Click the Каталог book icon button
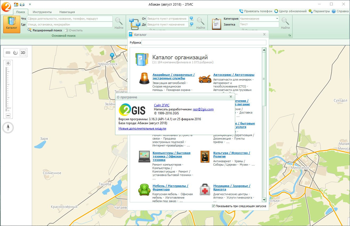 (x=12, y=24)
